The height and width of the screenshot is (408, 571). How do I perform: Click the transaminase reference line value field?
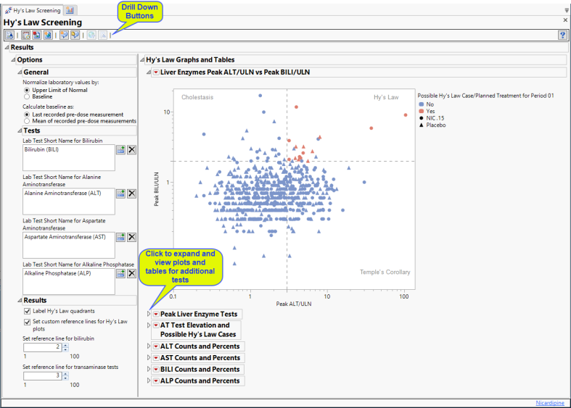coord(42,375)
